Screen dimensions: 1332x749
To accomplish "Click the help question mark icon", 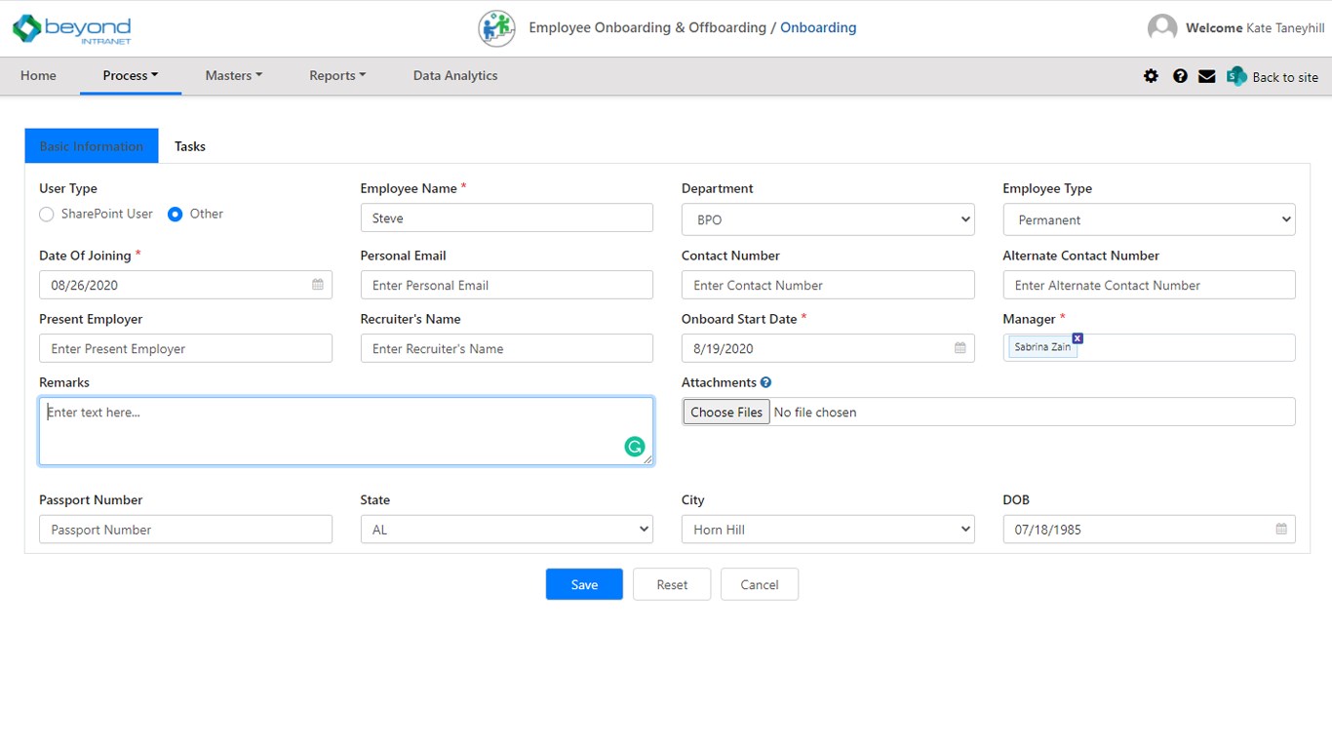I will pyautogui.click(x=1180, y=76).
